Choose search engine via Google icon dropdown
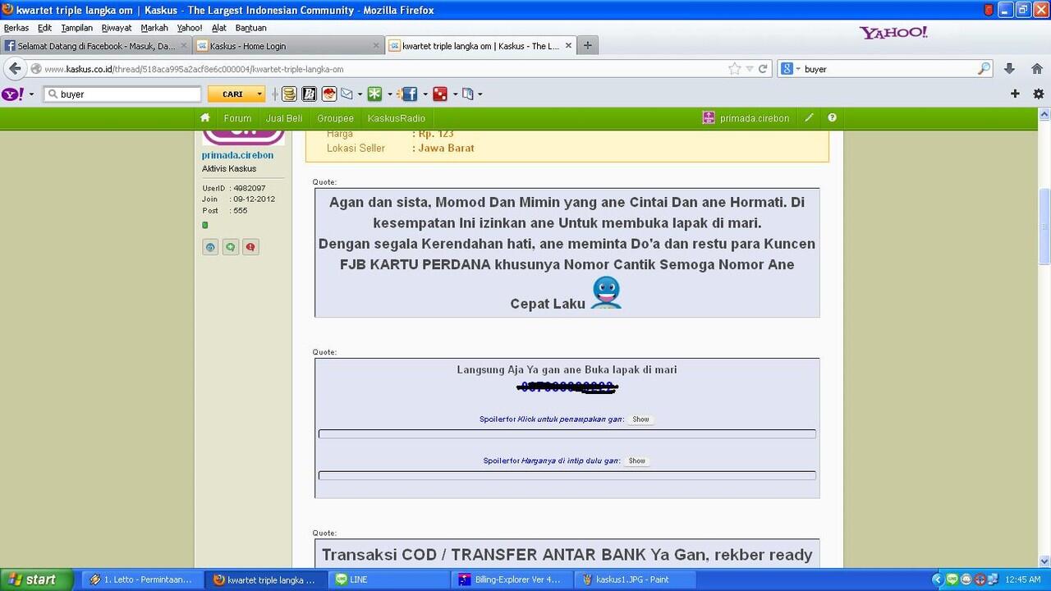1051x591 pixels. tap(790, 69)
